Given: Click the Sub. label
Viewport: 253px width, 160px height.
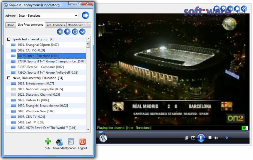Looking at the screenshot, I should [48, 148].
